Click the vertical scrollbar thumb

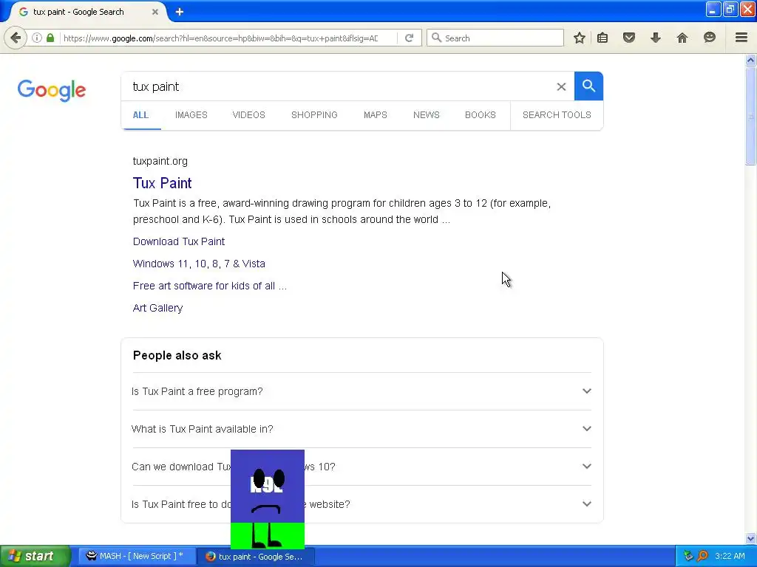point(750,116)
